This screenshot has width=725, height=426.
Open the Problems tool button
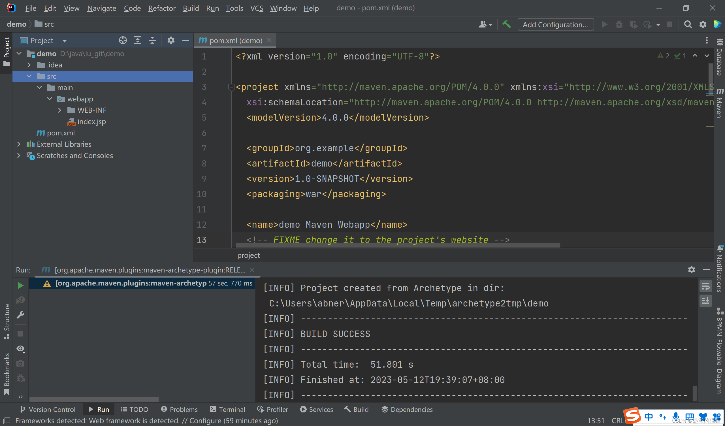[179, 409]
